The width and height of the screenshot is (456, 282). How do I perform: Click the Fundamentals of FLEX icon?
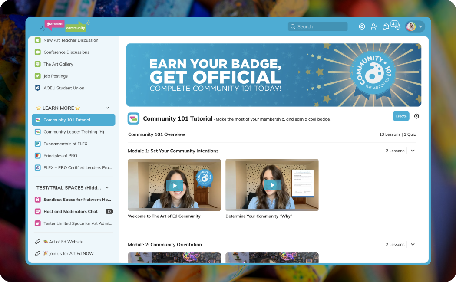(x=37, y=144)
